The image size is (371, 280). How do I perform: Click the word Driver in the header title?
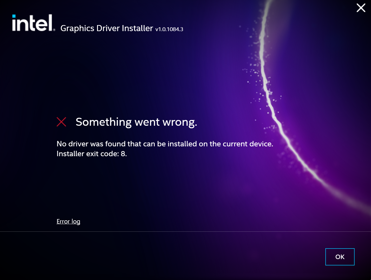pos(108,29)
